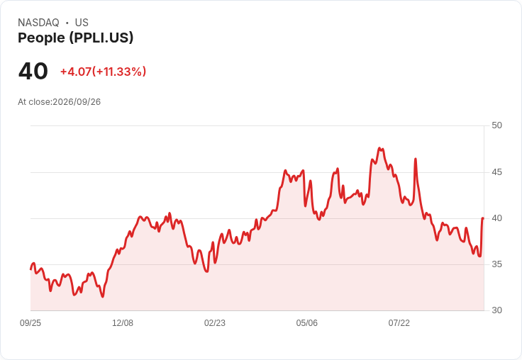Click the At close:2026/09/26 date text
The width and height of the screenshot is (522, 360).
[x=60, y=102]
